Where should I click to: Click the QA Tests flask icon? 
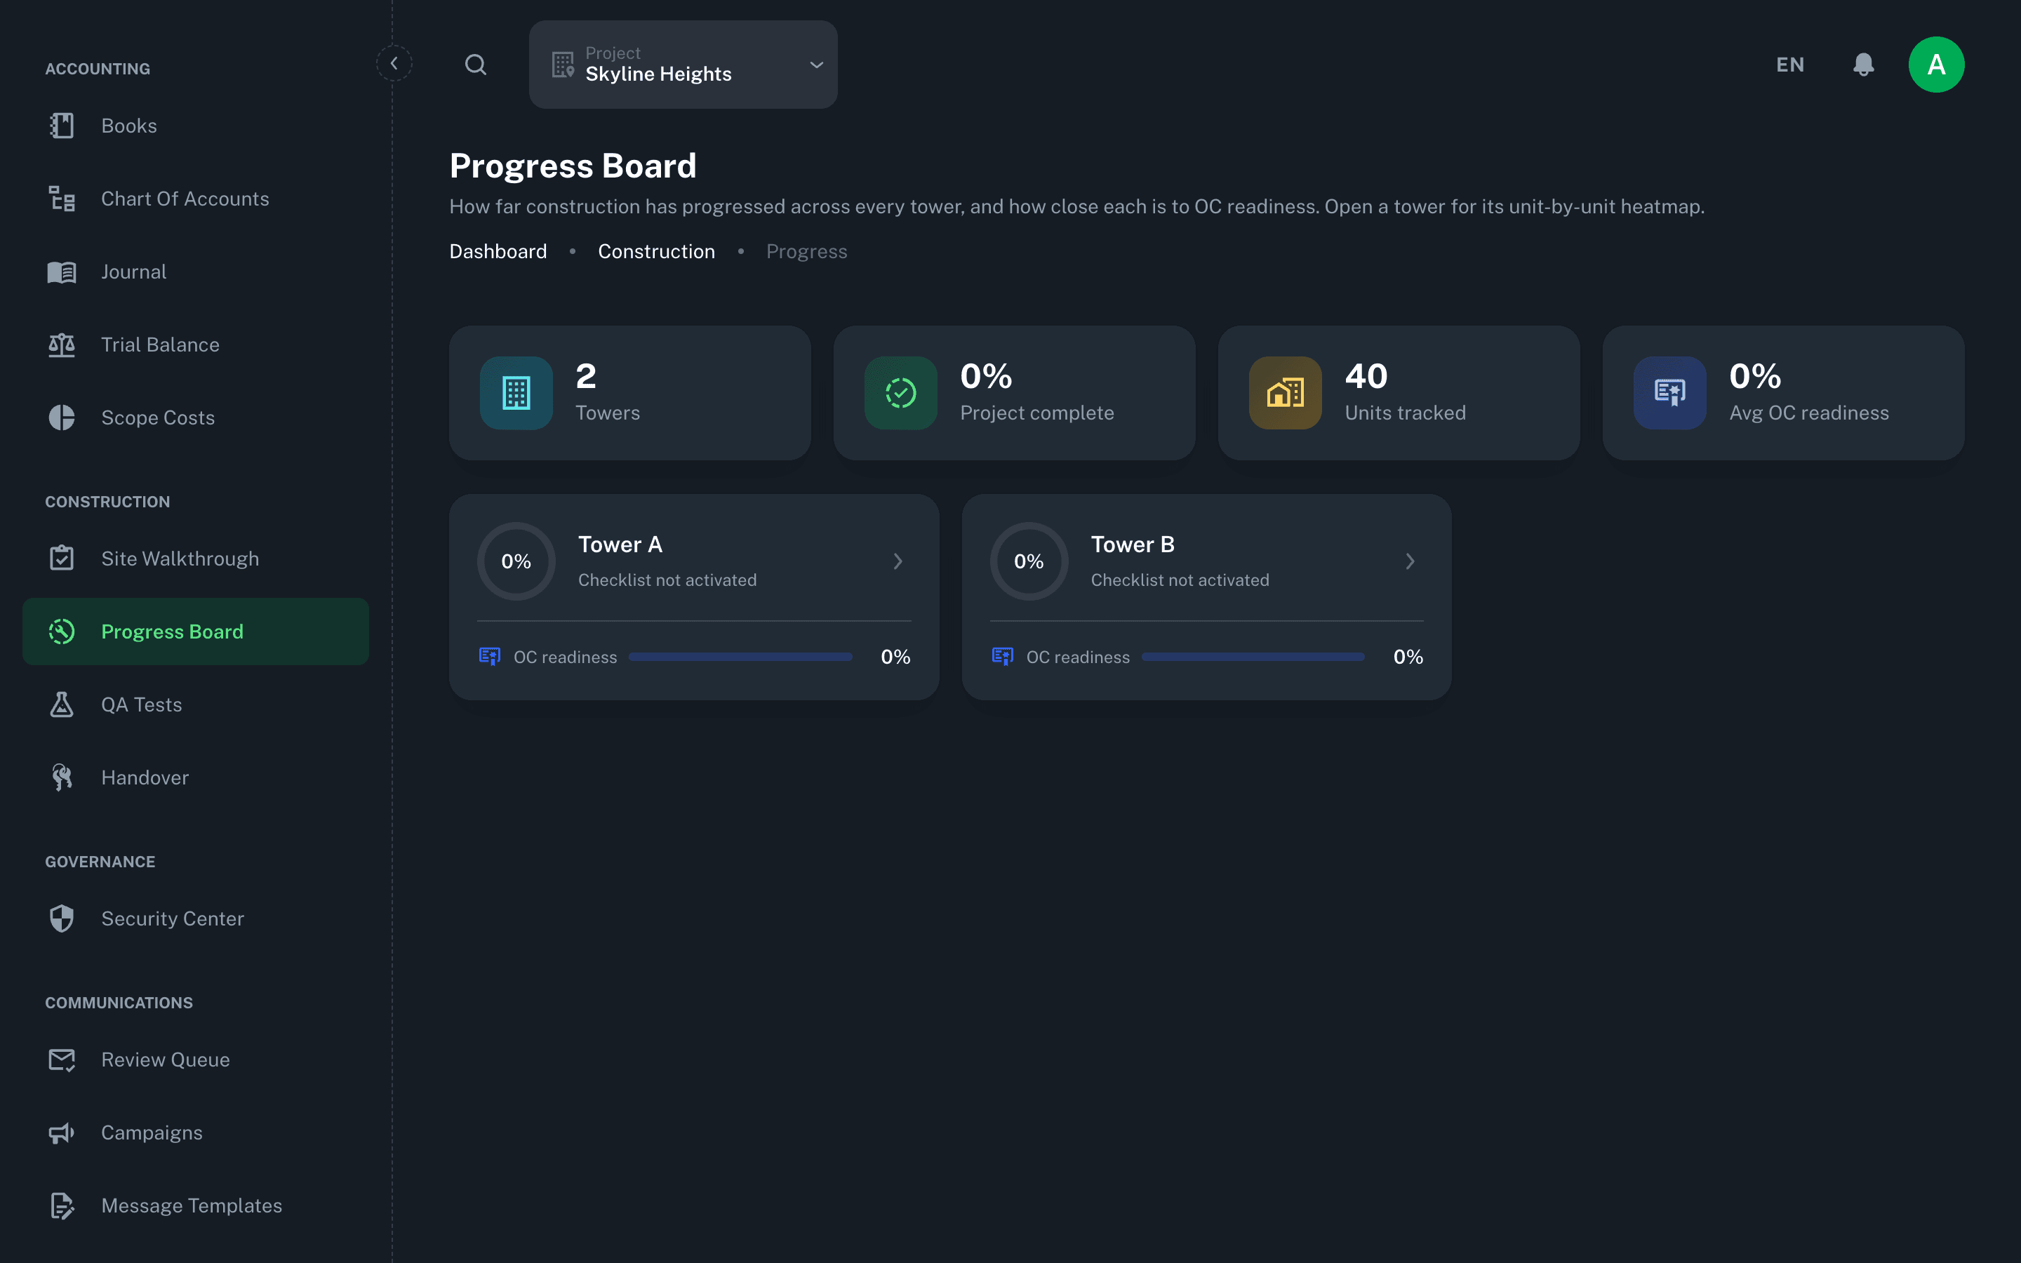pyautogui.click(x=62, y=705)
